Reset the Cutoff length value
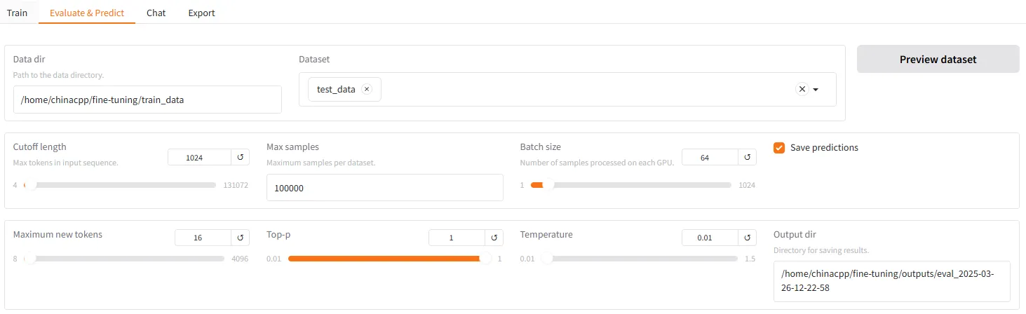Image resolution: width=1026 pixels, height=314 pixels. [240, 158]
